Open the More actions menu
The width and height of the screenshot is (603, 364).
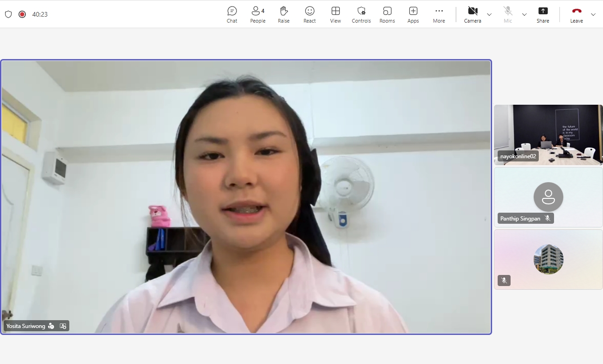click(439, 14)
